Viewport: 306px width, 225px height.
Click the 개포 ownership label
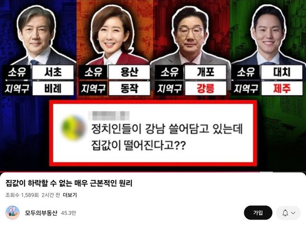[x=206, y=72]
